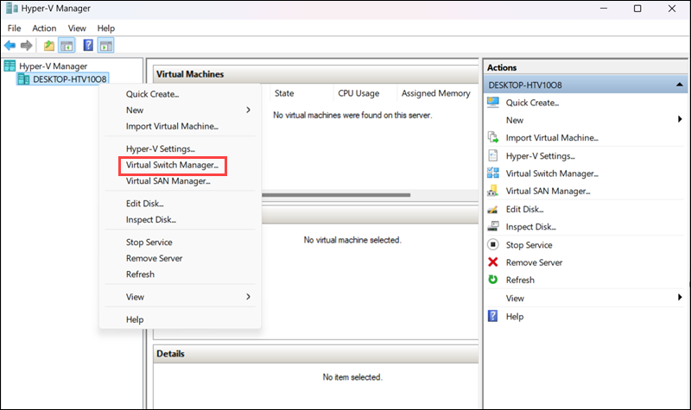Click Import Virtual Machine icon in Actions
Viewport: 691px width, 410px height.
tap(492, 137)
